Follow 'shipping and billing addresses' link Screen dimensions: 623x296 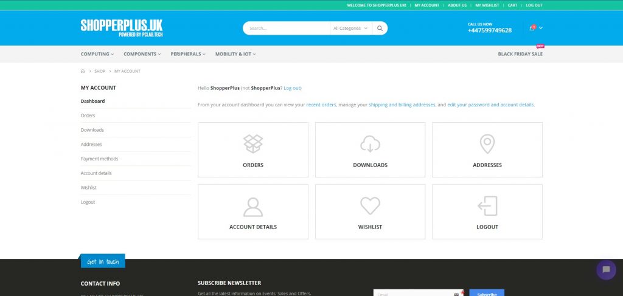(402, 105)
